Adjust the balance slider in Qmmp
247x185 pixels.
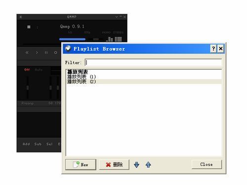96,39
